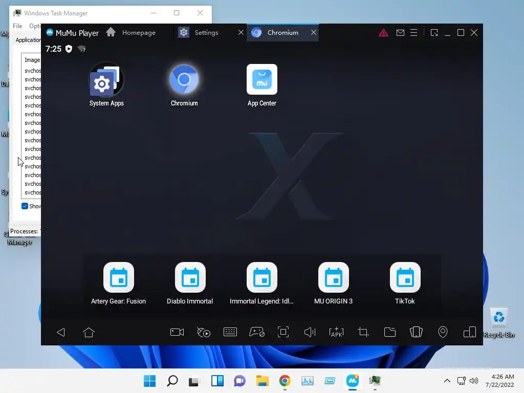The height and width of the screenshot is (393, 524).
Task: Select the Recycle Bin desktop icon
Action: 499,323
